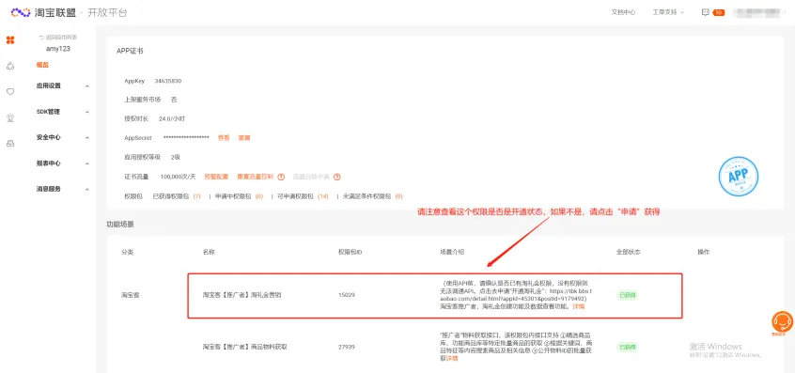Expand the SDK管理 sidebar section

point(63,112)
